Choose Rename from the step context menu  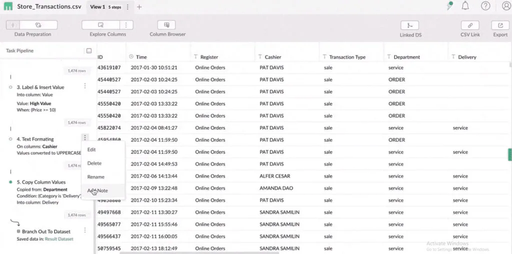tap(103, 177)
